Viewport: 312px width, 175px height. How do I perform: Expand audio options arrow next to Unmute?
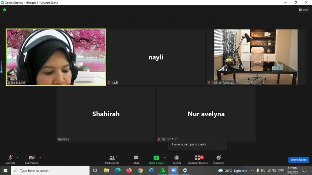pyautogui.click(x=18, y=158)
